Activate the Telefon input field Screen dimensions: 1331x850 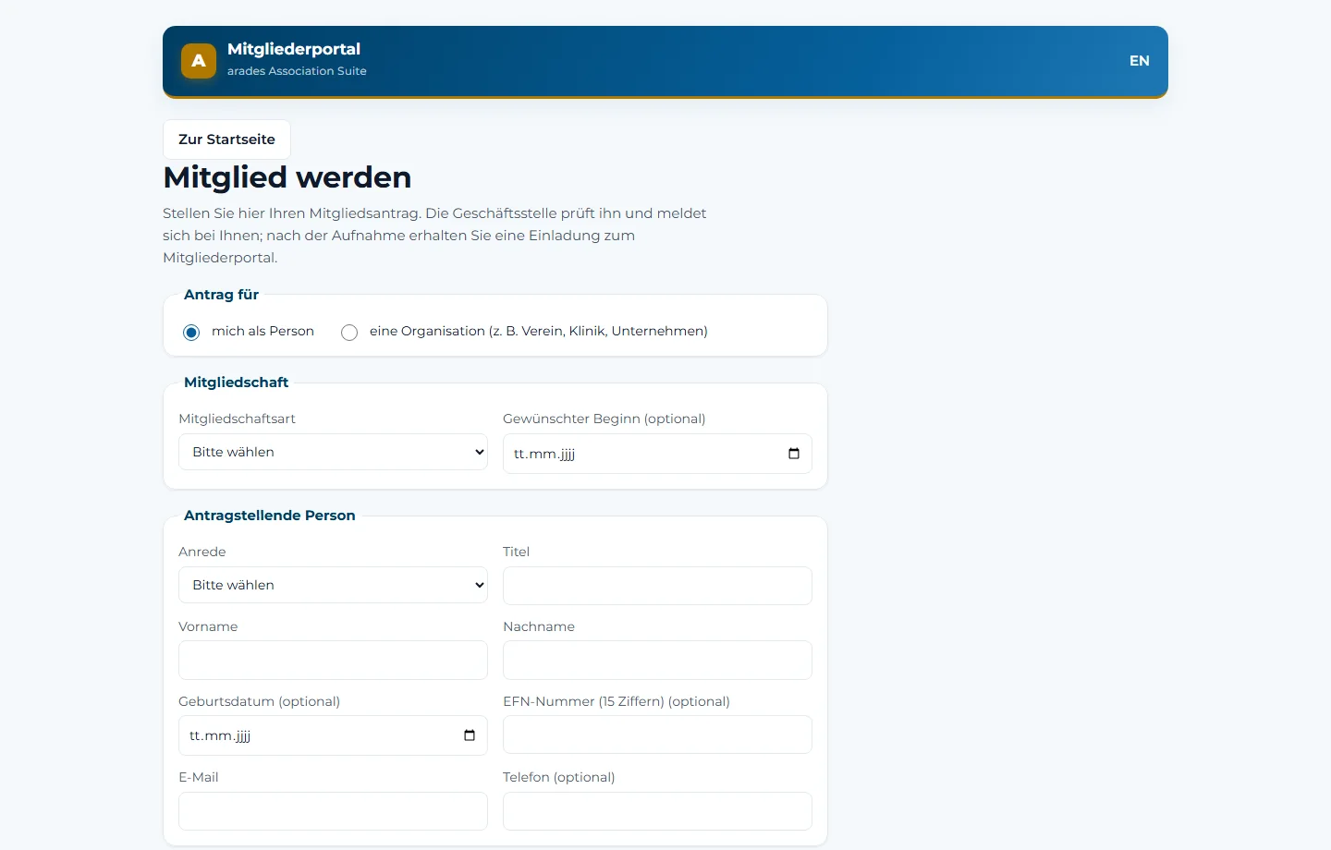657,811
